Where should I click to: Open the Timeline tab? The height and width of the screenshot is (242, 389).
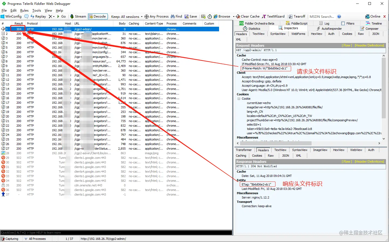[x=374, y=23]
